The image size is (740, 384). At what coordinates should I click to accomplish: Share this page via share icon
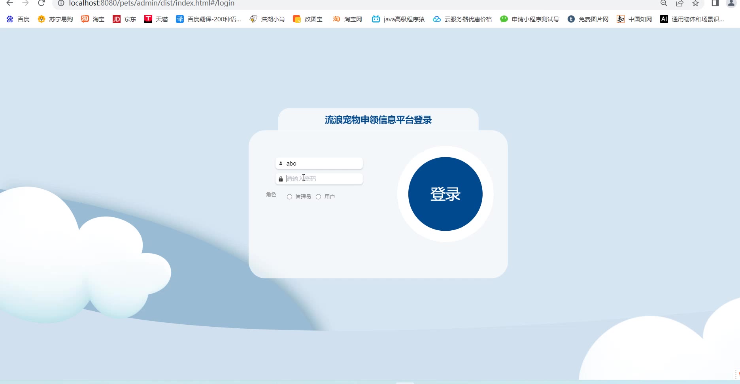(x=680, y=3)
